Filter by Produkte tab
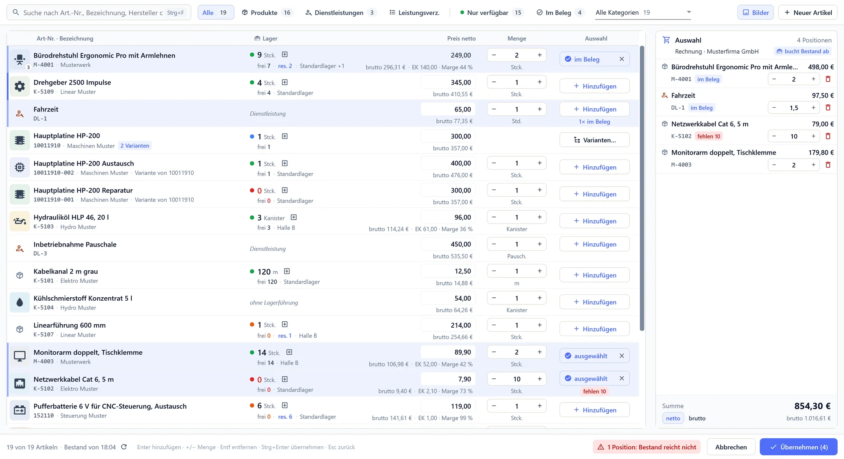 pyautogui.click(x=266, y=13)
